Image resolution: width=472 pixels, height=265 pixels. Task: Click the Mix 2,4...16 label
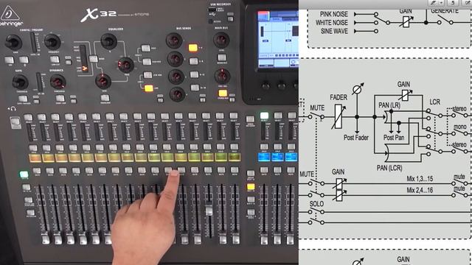420,190
